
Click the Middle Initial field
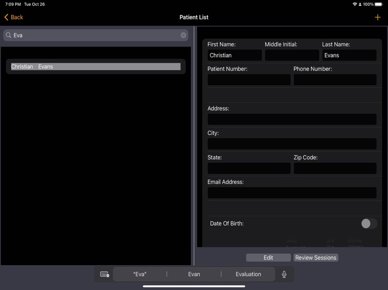pyautogui.click(x=292, y=55)
